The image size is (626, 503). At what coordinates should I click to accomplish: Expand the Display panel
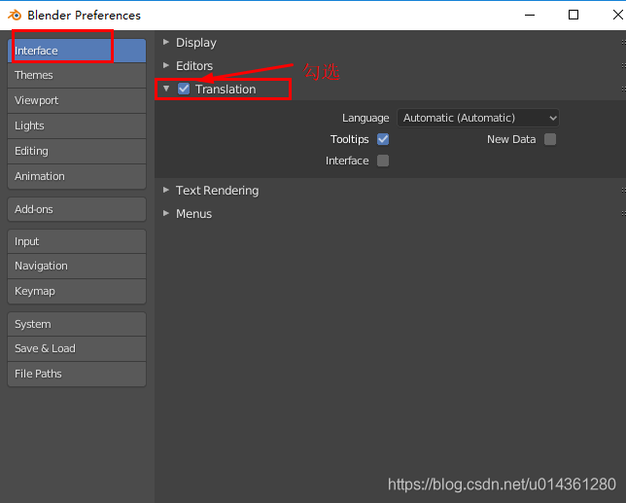166,42
